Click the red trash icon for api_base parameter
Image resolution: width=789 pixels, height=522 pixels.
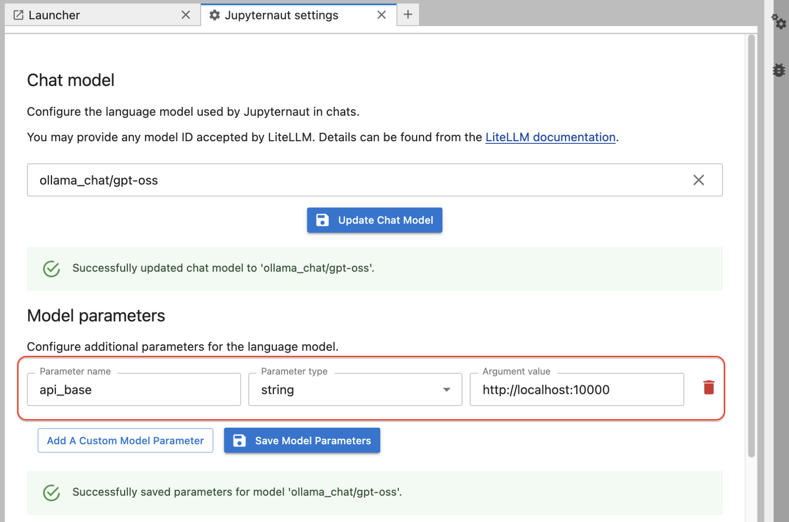709,387
